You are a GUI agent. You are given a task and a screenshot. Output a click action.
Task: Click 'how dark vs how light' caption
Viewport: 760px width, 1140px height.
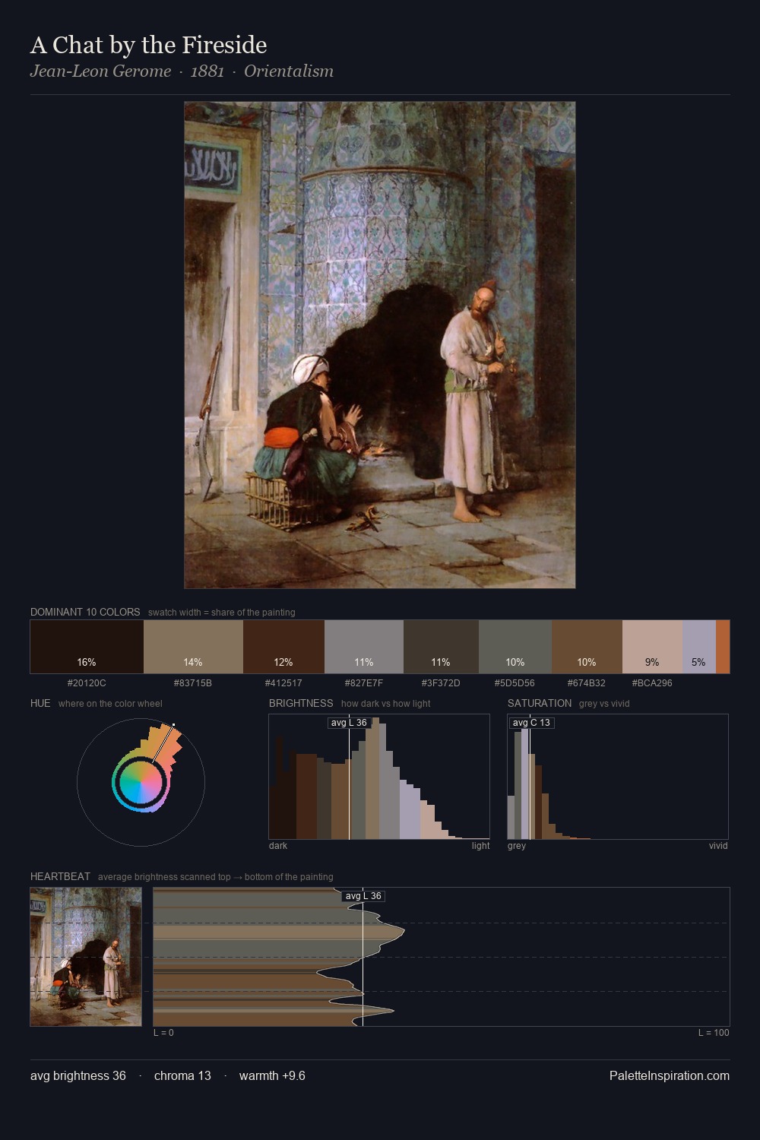click(386, 703)
